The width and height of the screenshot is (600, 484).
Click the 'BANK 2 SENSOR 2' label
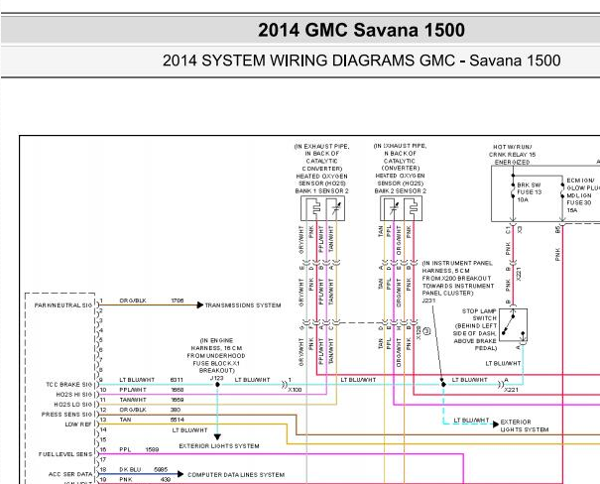click(401, 190)
